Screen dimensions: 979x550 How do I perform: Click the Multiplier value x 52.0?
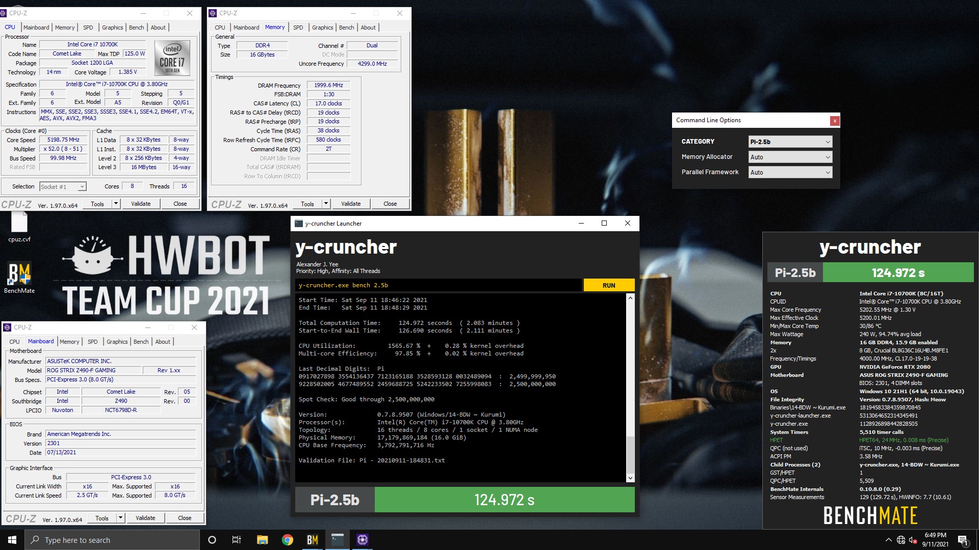pos(63,149)
